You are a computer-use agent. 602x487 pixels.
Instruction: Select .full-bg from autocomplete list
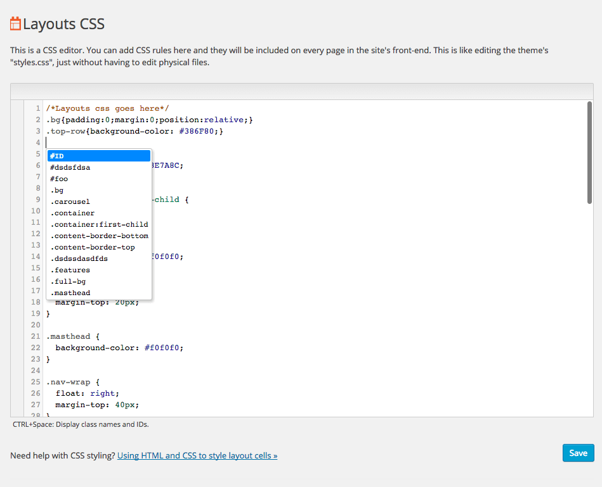click(x=99, y=281)
